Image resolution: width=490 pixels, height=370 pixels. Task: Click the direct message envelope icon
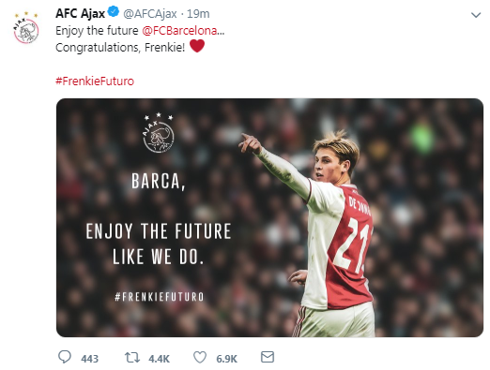(x=268, y=357)
